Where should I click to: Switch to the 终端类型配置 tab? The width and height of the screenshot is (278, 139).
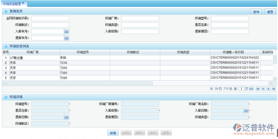(x=12, y=3)
